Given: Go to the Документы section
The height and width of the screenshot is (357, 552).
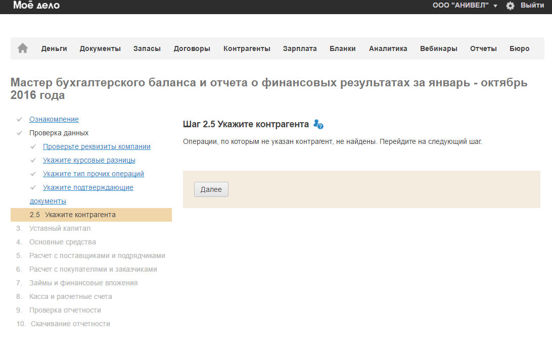Looking at the screenshot, I should point(100,48).
